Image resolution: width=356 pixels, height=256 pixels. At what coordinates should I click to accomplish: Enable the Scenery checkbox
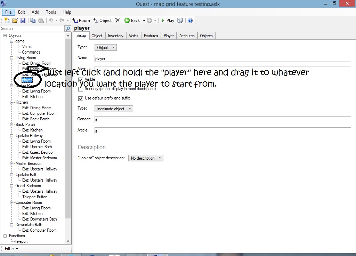pos(81,89)
